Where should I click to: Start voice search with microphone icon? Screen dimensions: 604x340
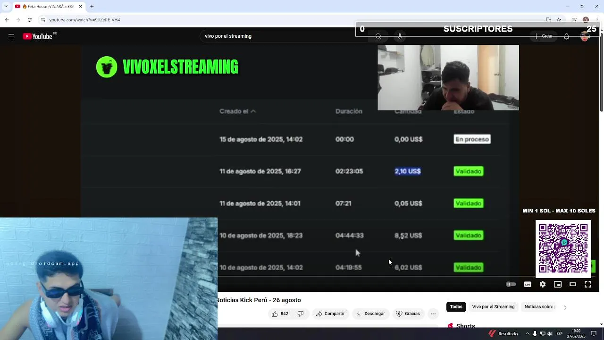pyautogui.click(x=400, y=36)
